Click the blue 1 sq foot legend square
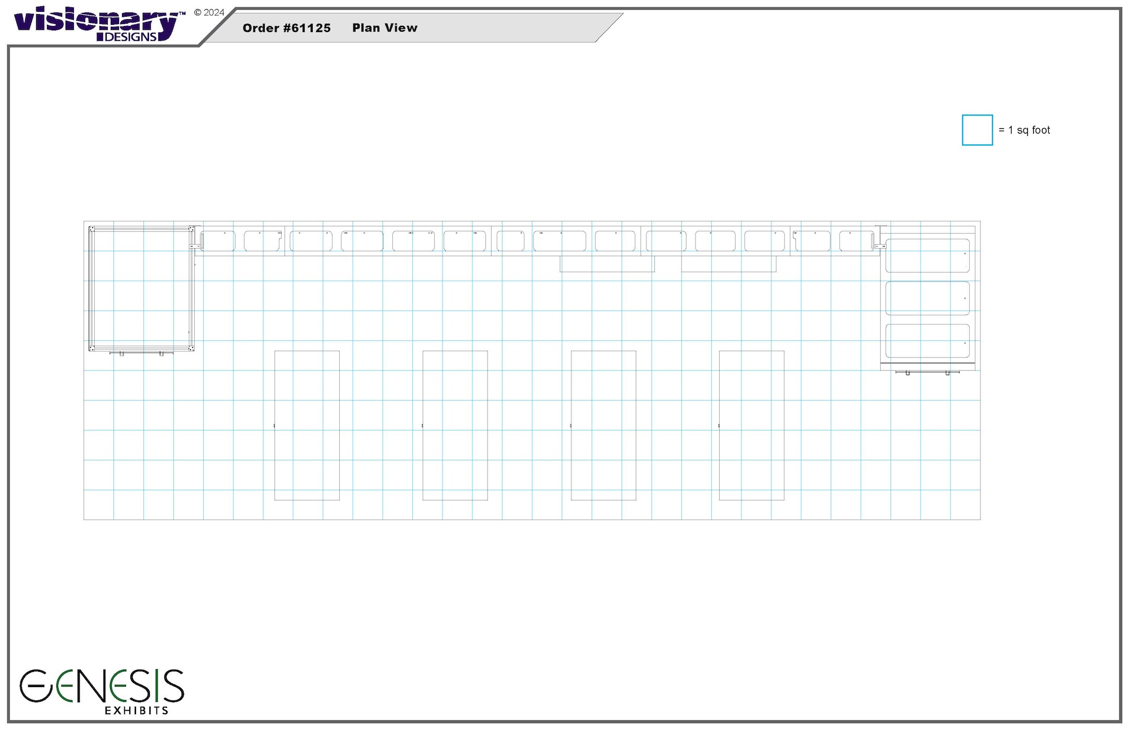This screenshot has width=1129, height=730. [x=977, y=130]
